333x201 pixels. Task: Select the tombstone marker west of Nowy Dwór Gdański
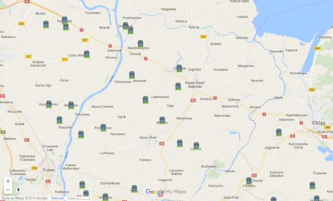coord(178,86)
